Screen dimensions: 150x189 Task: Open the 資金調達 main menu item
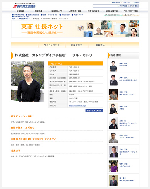[39, 11]
